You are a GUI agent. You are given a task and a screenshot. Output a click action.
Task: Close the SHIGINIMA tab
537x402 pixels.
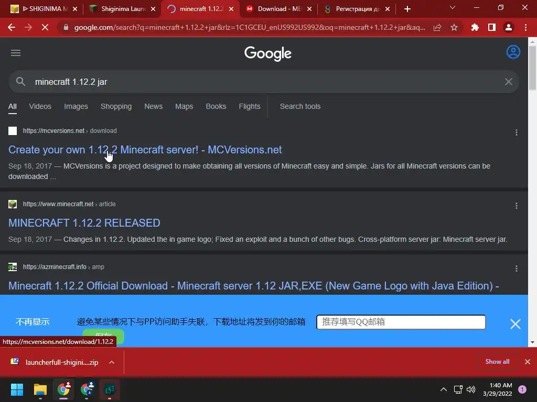click(75, 9)
